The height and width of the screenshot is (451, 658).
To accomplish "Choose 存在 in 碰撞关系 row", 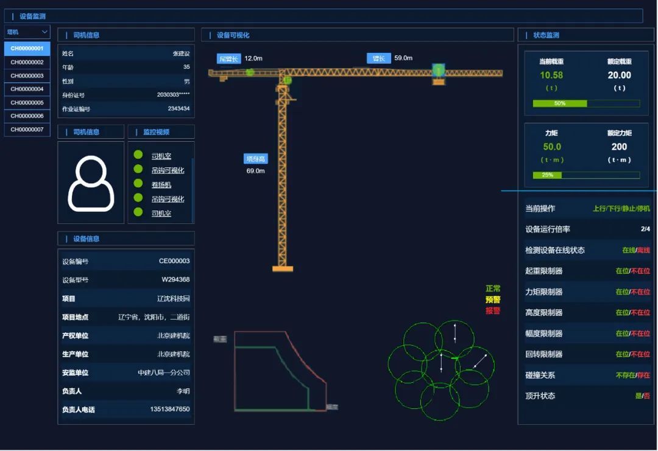I will pos(643,376).
